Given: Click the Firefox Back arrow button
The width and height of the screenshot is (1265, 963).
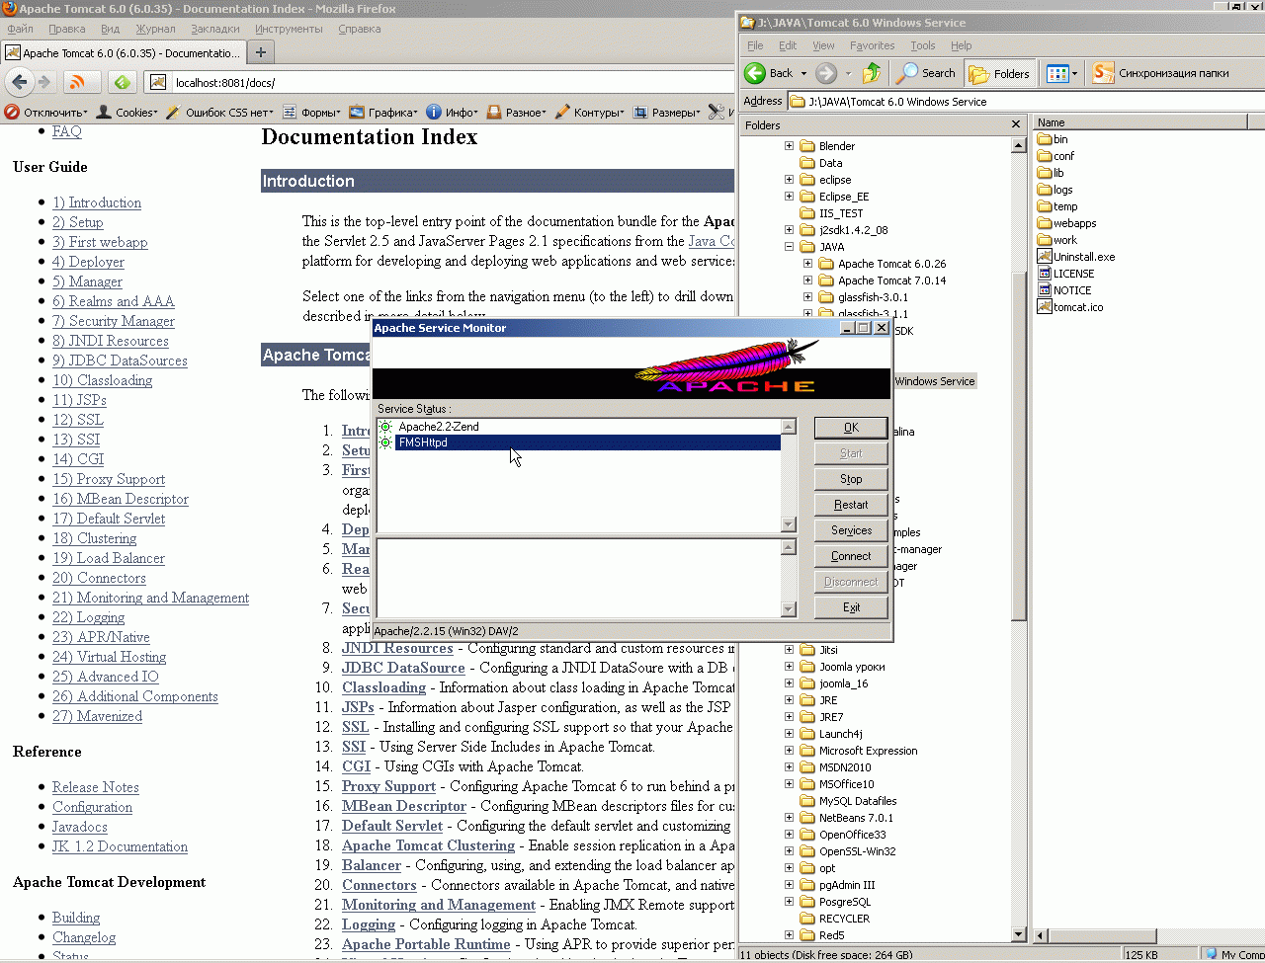Looking at the screenshot, I should pyautogui.click(x=19, y=82).
